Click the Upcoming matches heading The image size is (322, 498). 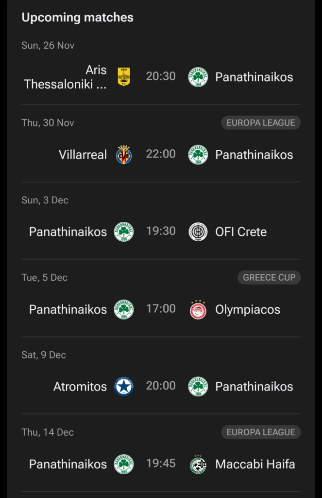coord(78,18)
